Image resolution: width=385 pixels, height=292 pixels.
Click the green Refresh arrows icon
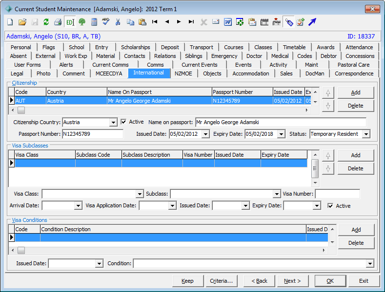[46, 22]
